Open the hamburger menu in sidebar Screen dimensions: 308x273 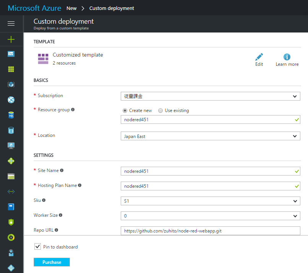pyautogui.click(x=11, y=23)
